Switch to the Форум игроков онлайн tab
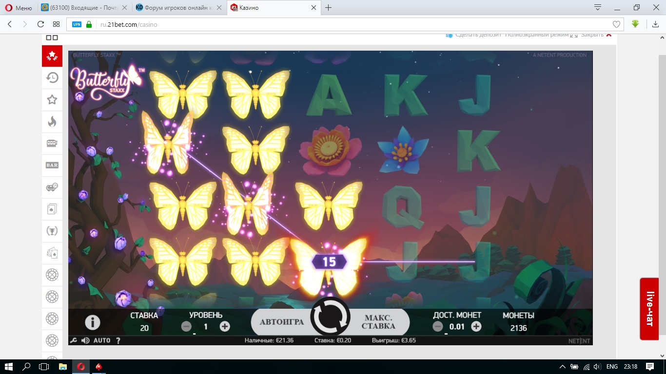 point(179,8)
